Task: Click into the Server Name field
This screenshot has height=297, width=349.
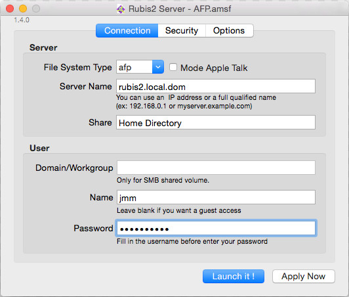Action: point(216,86)
